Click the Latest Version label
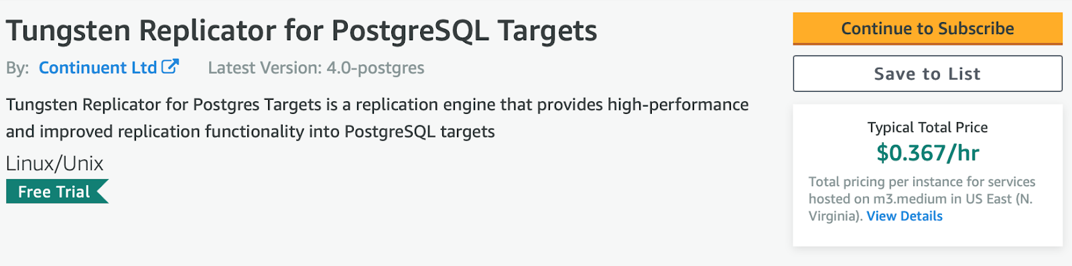The height and width of the screenshot is (266, 1072). [x=265, y=68]
